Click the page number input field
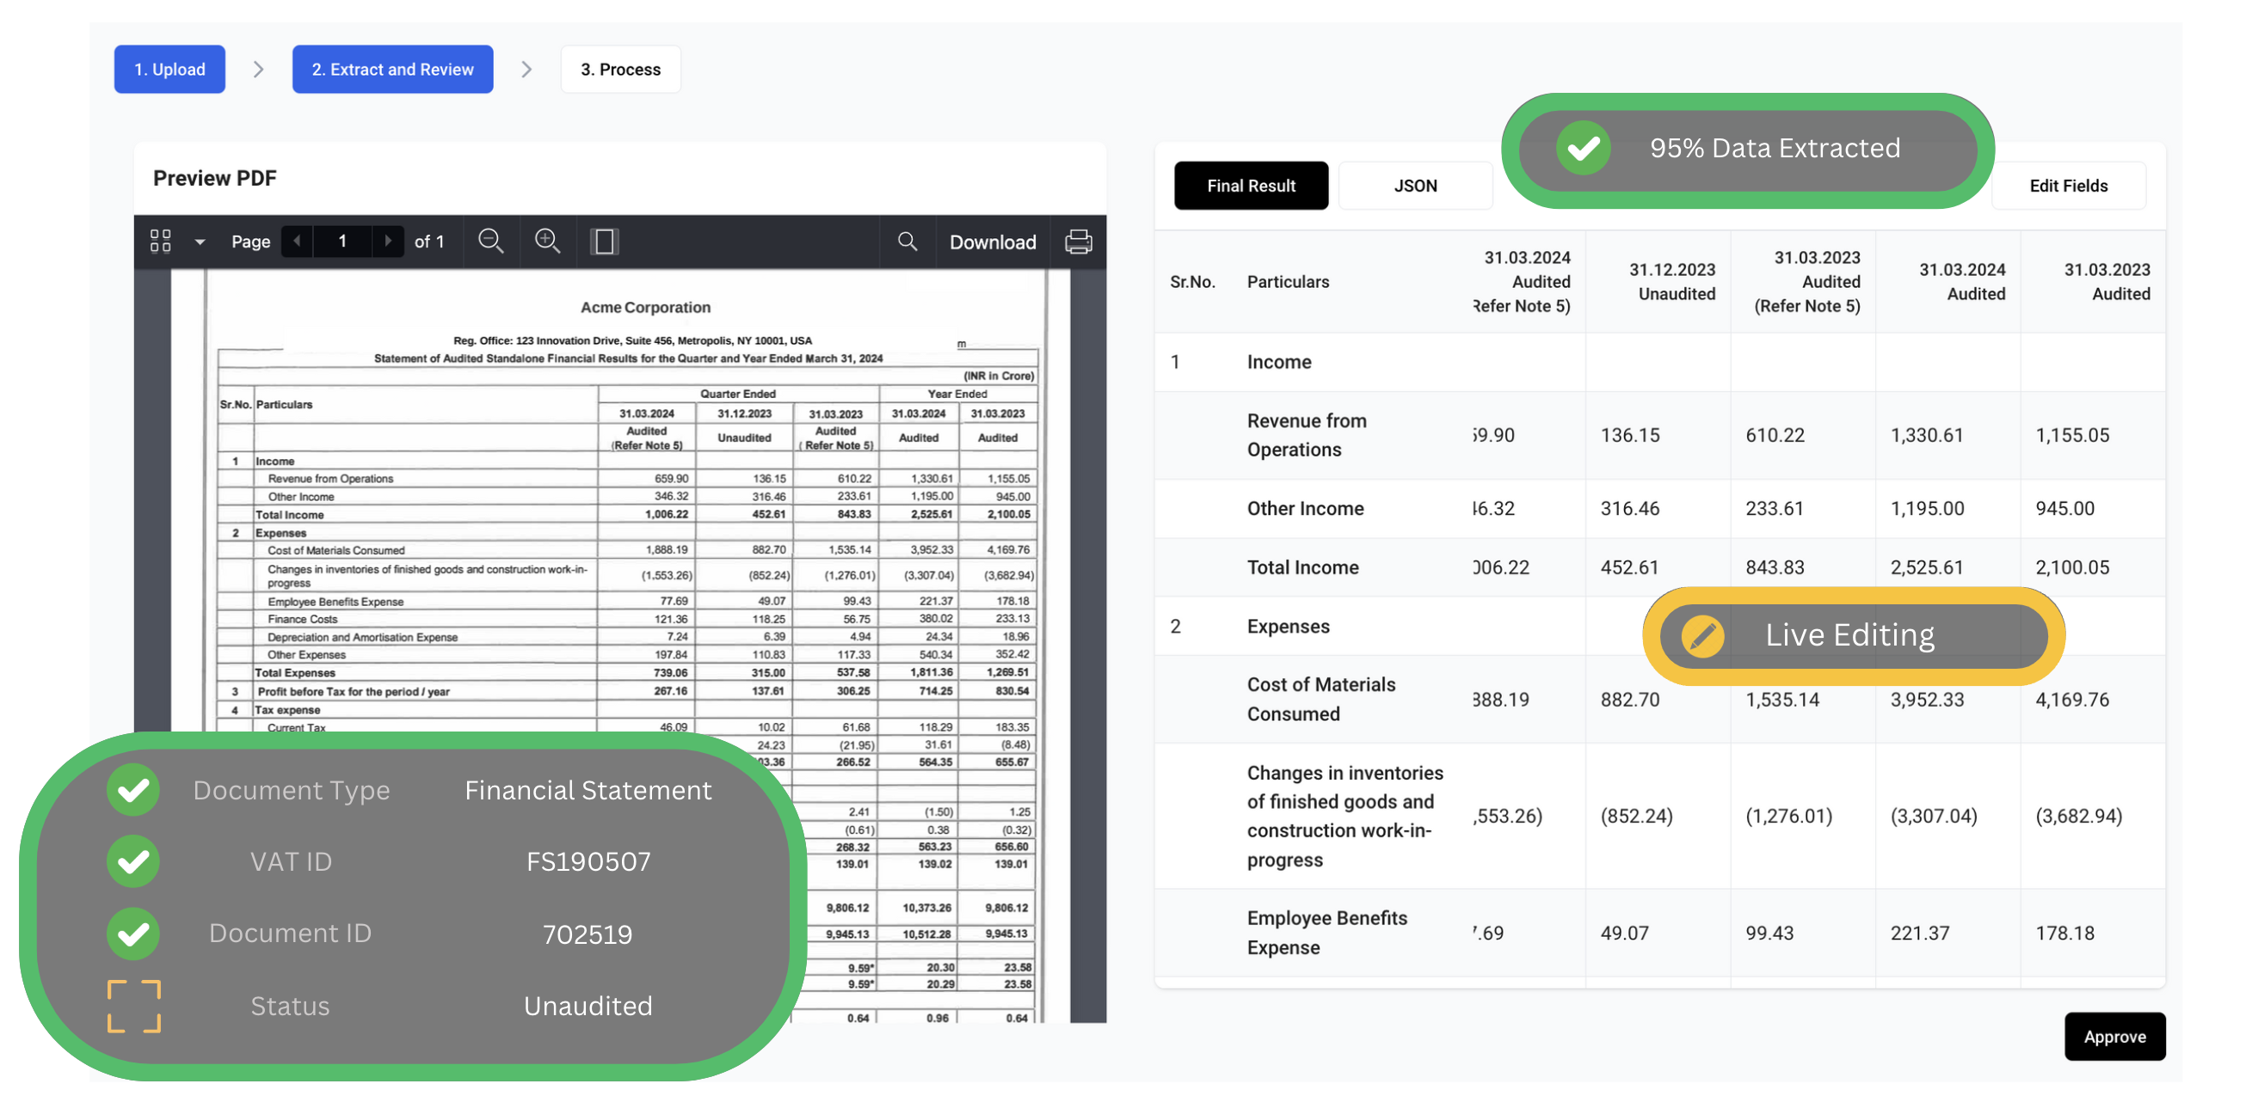This screenshot has width=2252, height=1102. (341, 242)
